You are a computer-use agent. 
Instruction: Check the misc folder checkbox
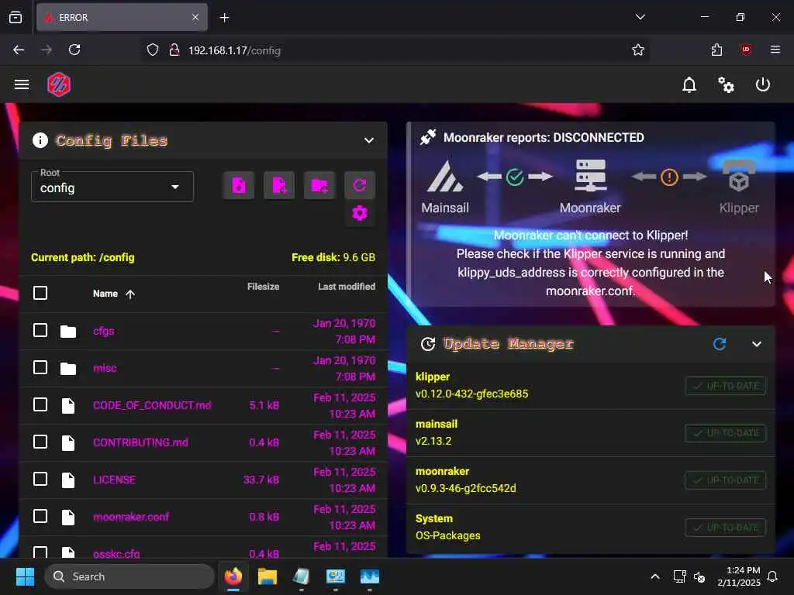[x=40, y=367]
